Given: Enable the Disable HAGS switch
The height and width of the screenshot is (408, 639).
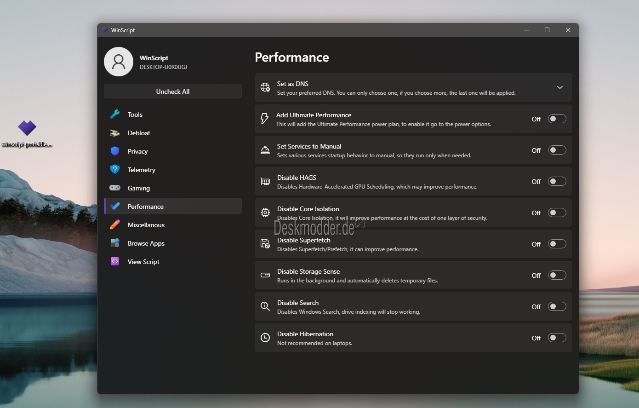Looking at the screenshot, I should (x=557, y=181).
